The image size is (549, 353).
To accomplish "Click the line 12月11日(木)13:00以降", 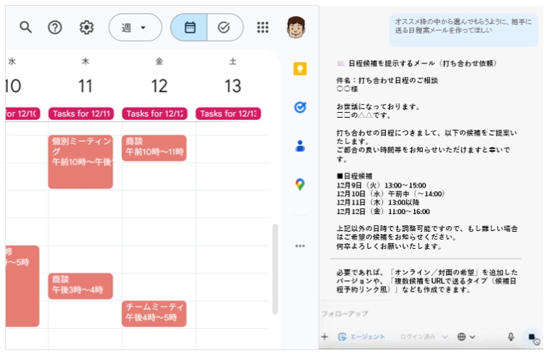I will (378, 203).
